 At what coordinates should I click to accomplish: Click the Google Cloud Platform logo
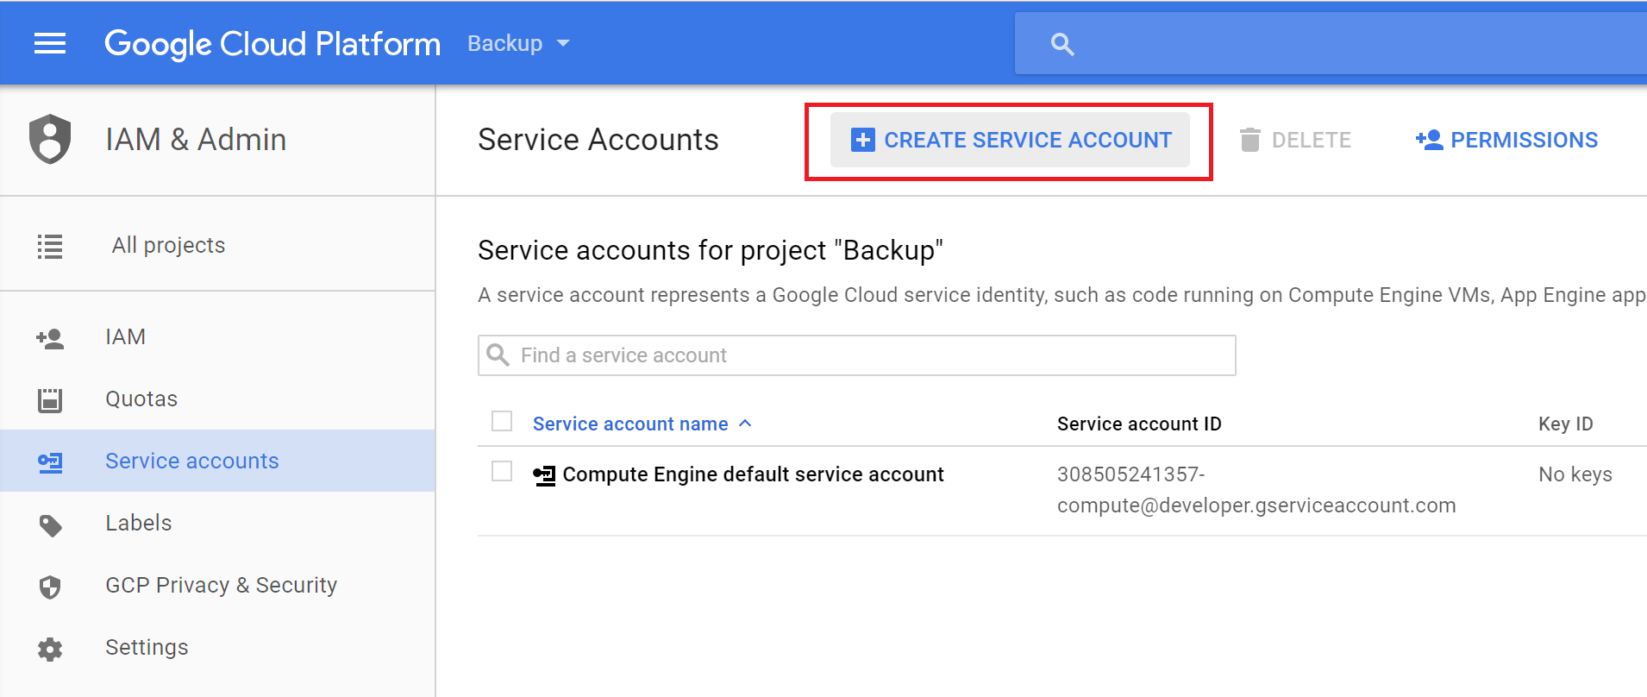point(272,43)
